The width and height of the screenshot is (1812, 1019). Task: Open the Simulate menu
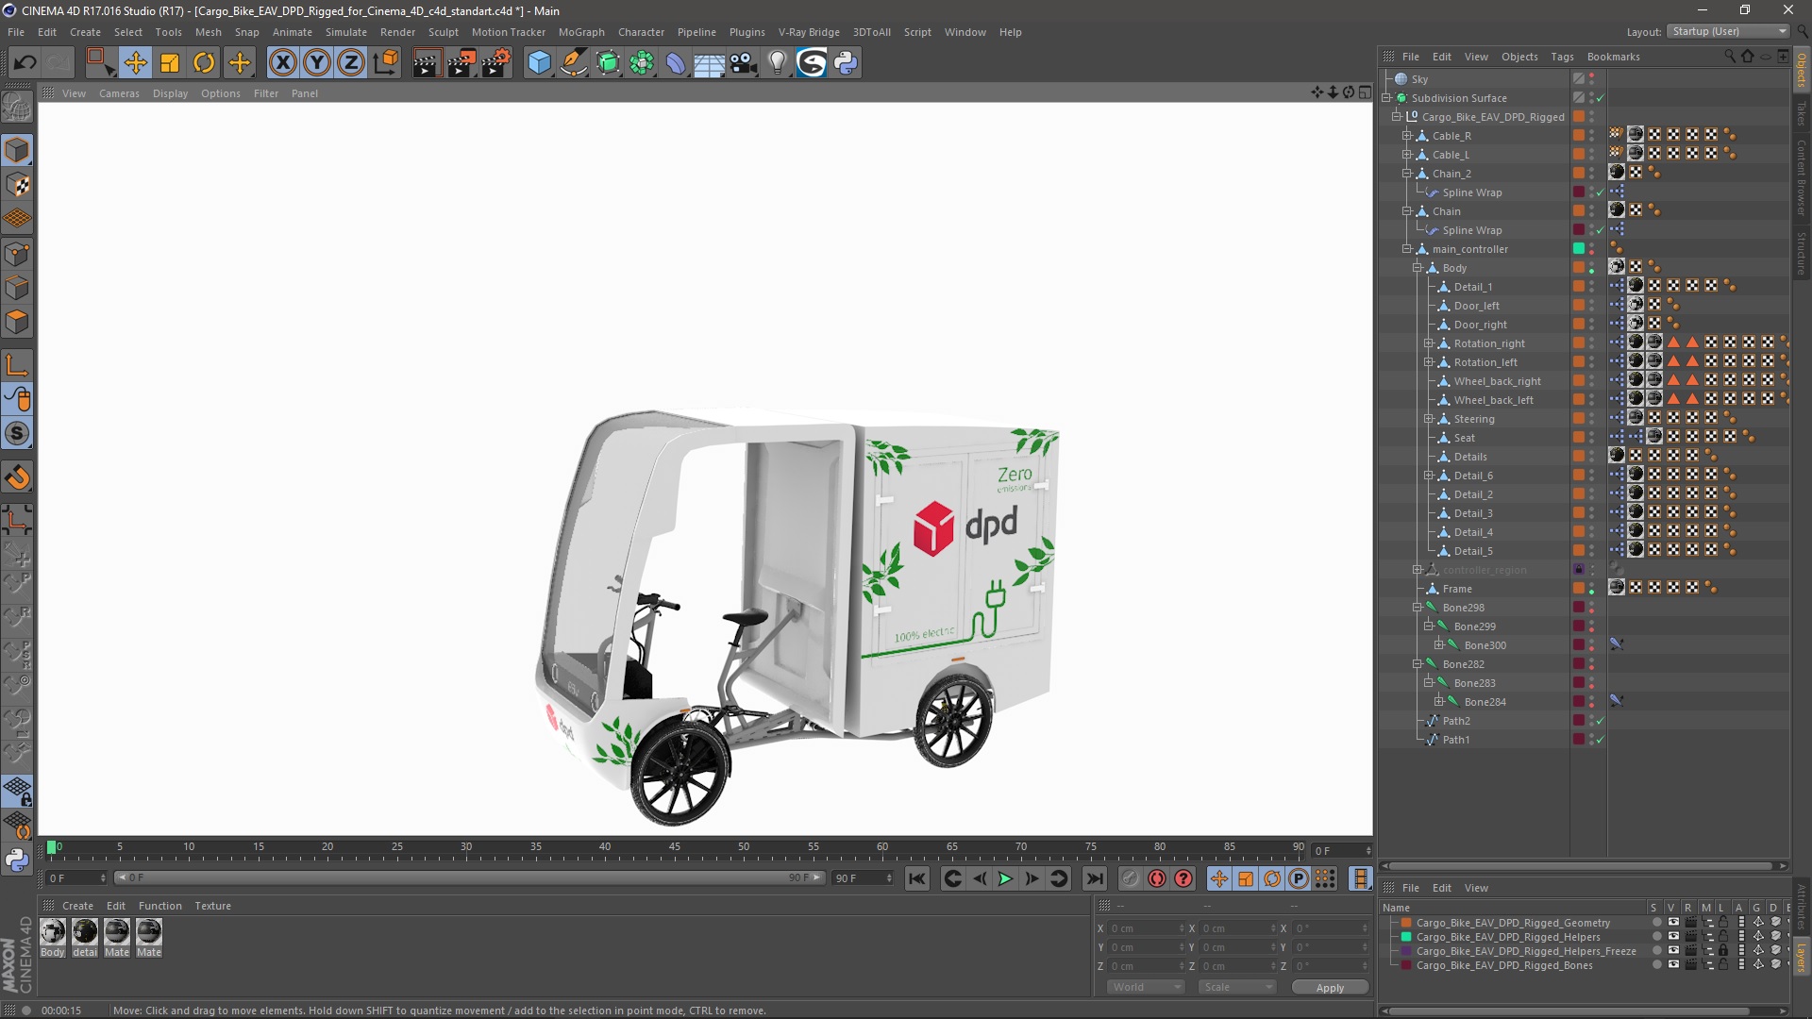[345, 32]
